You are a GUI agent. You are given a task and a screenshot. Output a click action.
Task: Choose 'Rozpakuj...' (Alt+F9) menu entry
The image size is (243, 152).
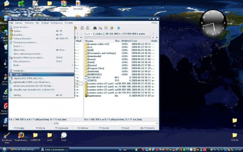tap(42, 35)
